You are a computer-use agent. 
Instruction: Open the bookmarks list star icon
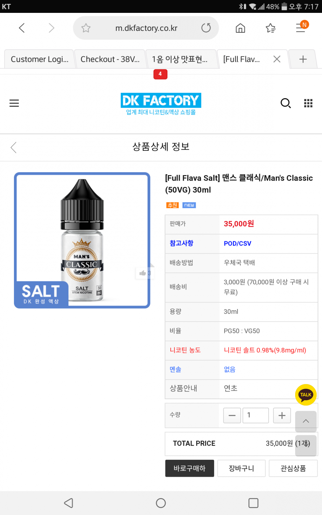[270, 28]
